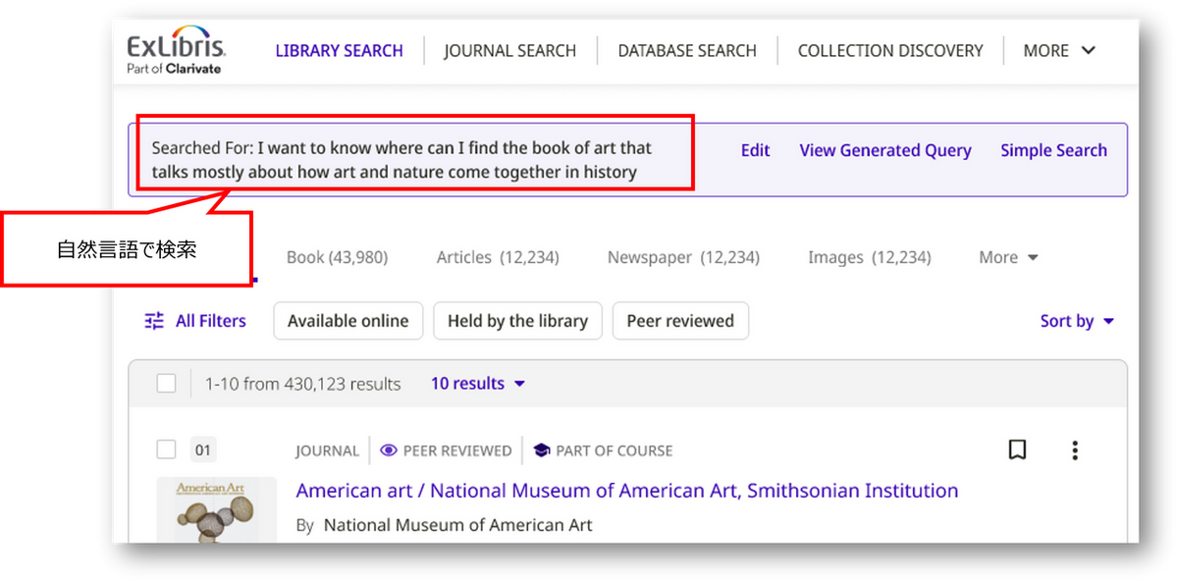Switch to the Articles tab
Viewport: 1178px width, 582px height.
(497, 257)
